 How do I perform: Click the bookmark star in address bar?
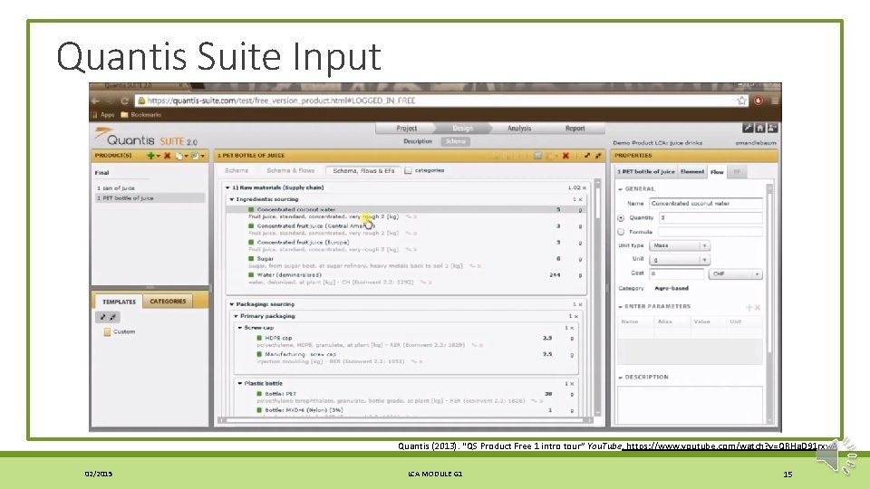(x=742, y=101)
